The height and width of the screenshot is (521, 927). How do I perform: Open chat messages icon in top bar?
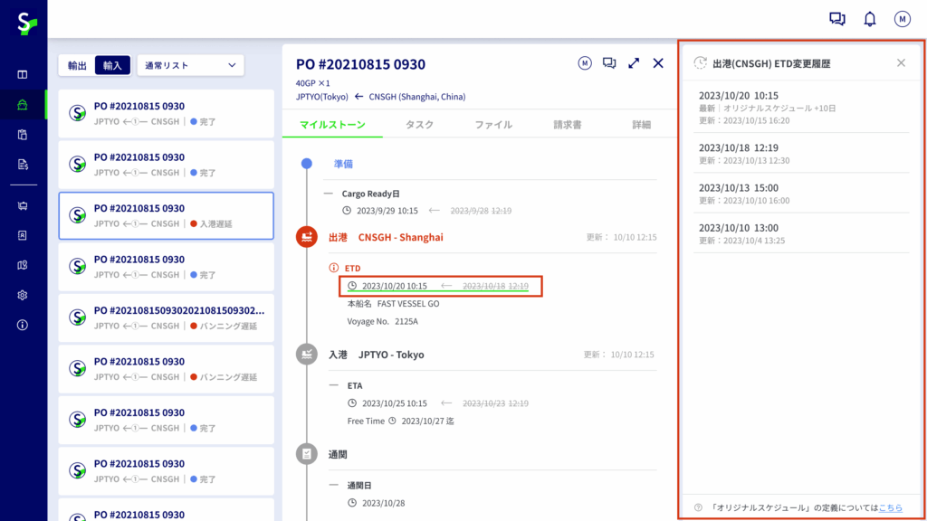(836, 19)
